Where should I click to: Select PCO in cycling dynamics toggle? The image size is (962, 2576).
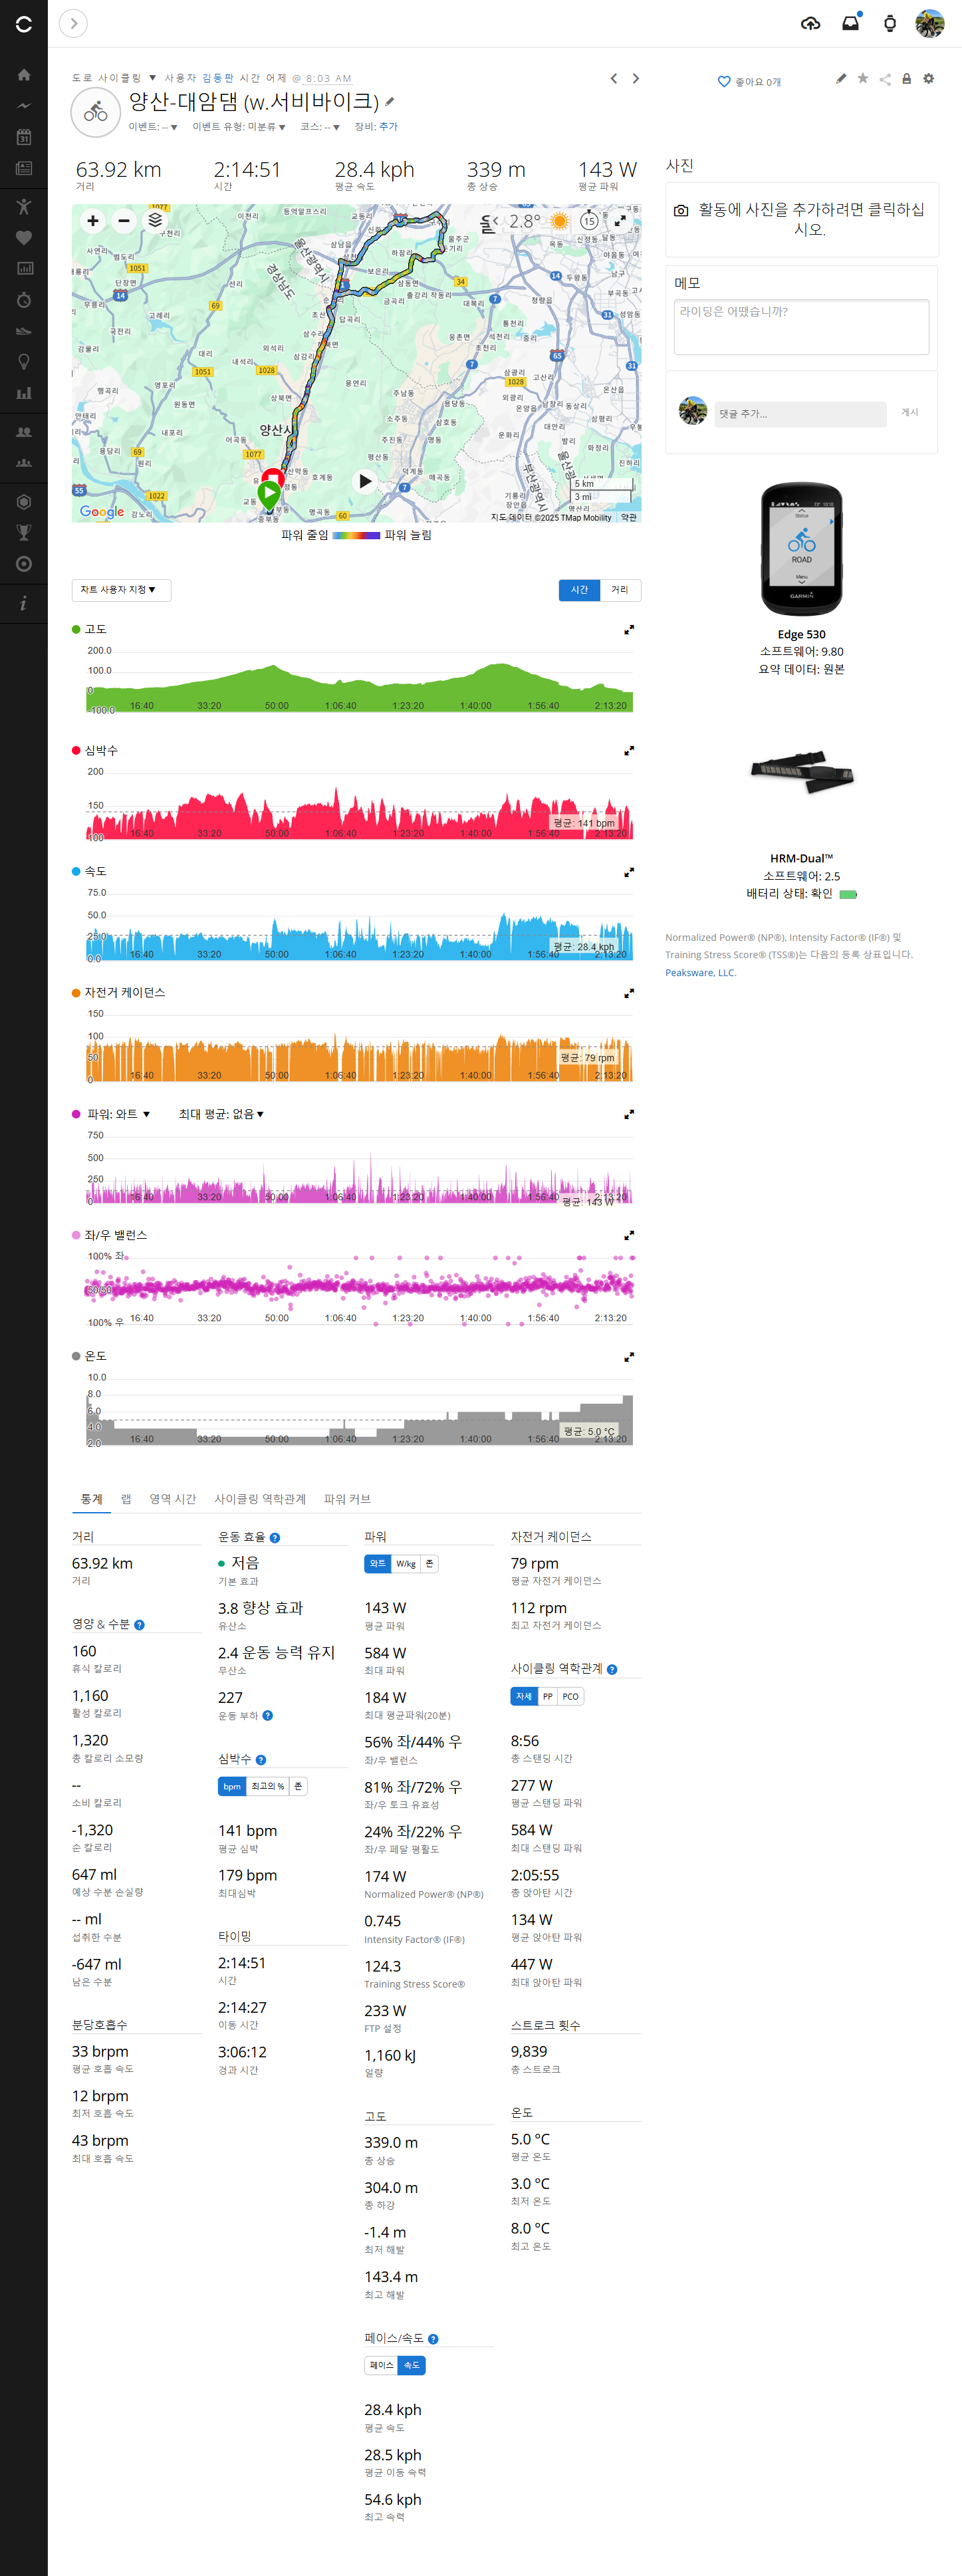pyautogui.click(x=570, y=1696)
